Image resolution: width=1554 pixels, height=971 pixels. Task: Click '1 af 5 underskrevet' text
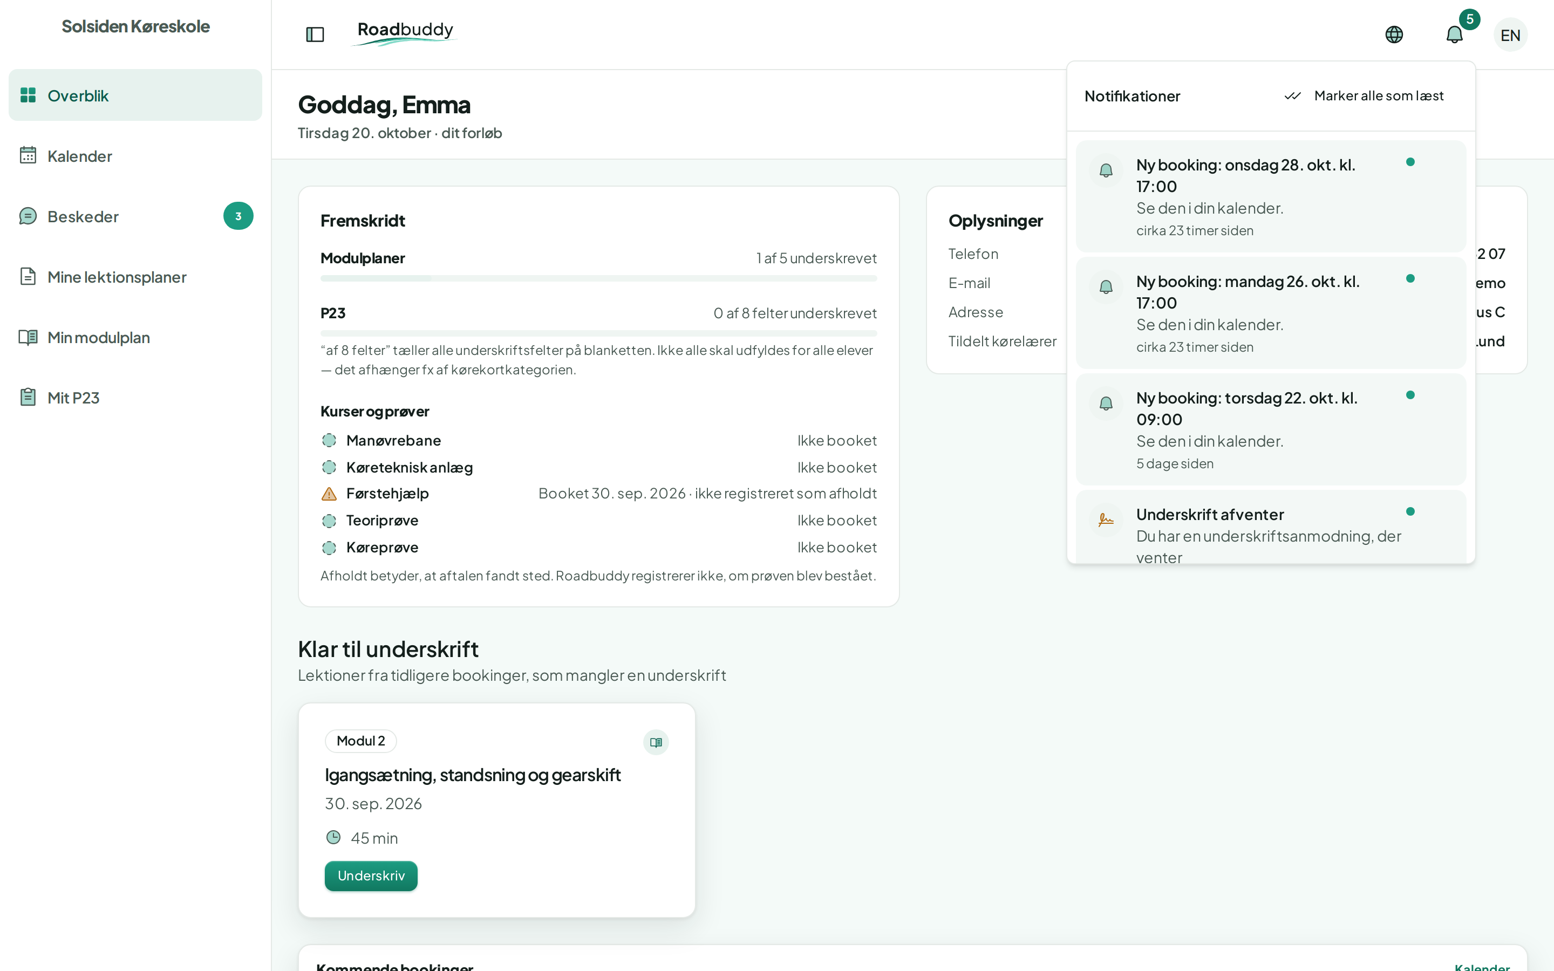point(816,258)
